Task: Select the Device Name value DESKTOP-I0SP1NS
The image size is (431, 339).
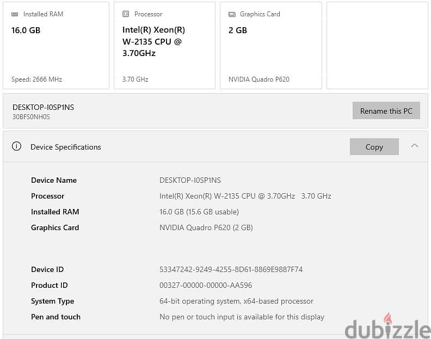Action: pyautogui.click(x=190, y=180)
